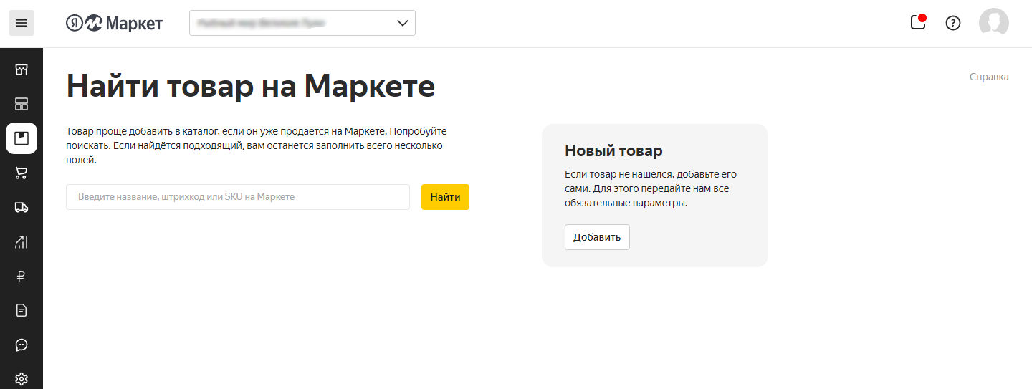Open analytics via the growth chart icon
1032x389 pixels.
[21, 241]
